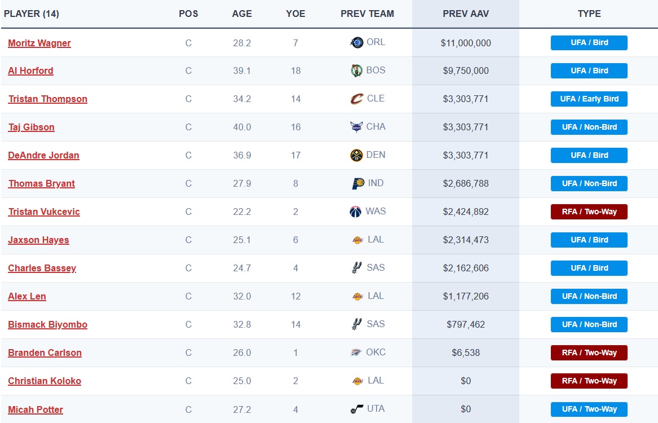Click UFA / Two-Way badge for Micah Potter
The width and height of the screenshot is (658, 423).
point(589,409)
